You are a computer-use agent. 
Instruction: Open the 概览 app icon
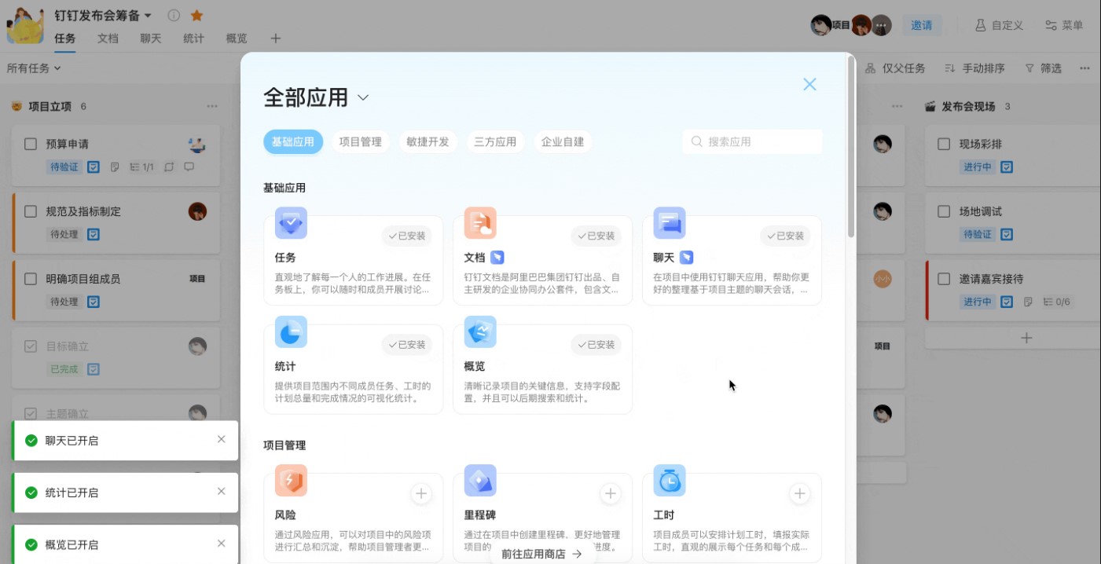[480, 332]
